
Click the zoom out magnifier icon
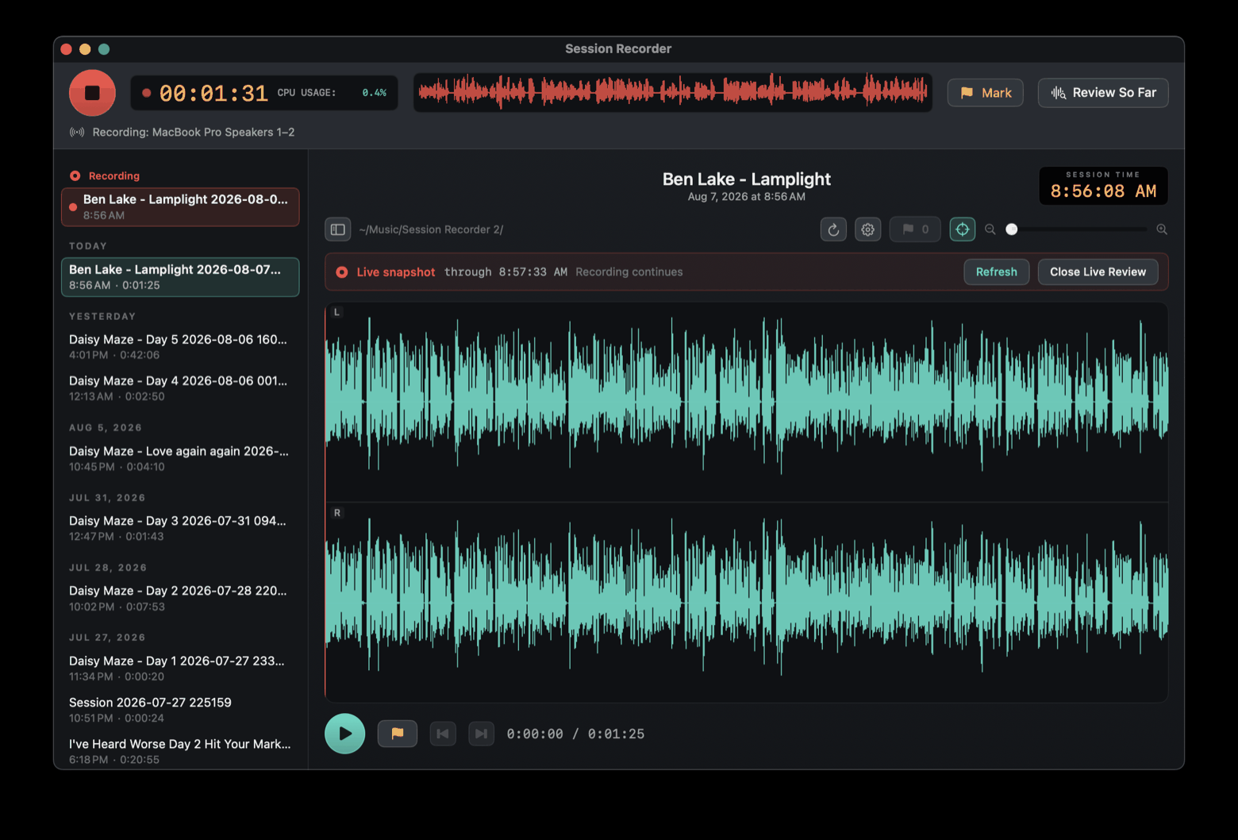(990, 229)
